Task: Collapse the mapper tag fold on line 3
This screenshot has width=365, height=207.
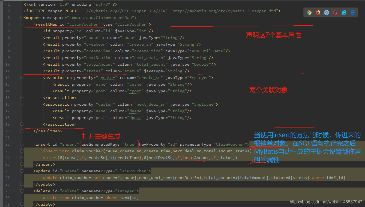Action: [x=22, y=18]
